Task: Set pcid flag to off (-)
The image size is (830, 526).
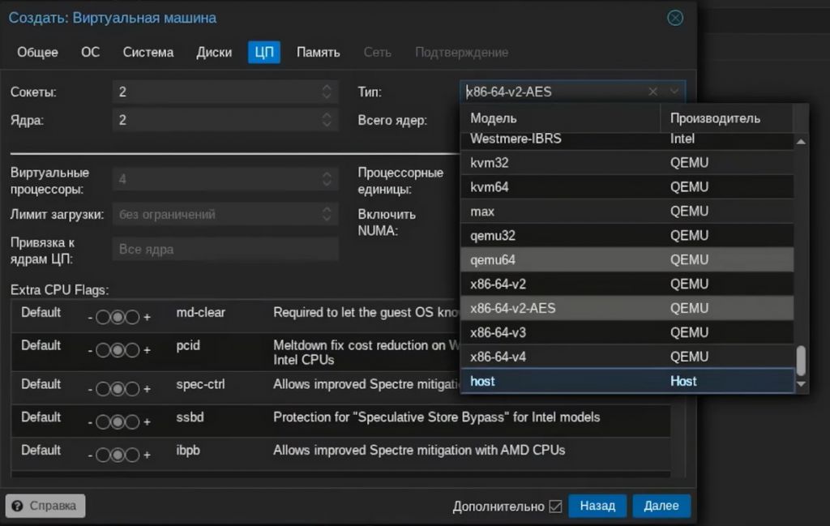Action: click(x=103, y=350)
